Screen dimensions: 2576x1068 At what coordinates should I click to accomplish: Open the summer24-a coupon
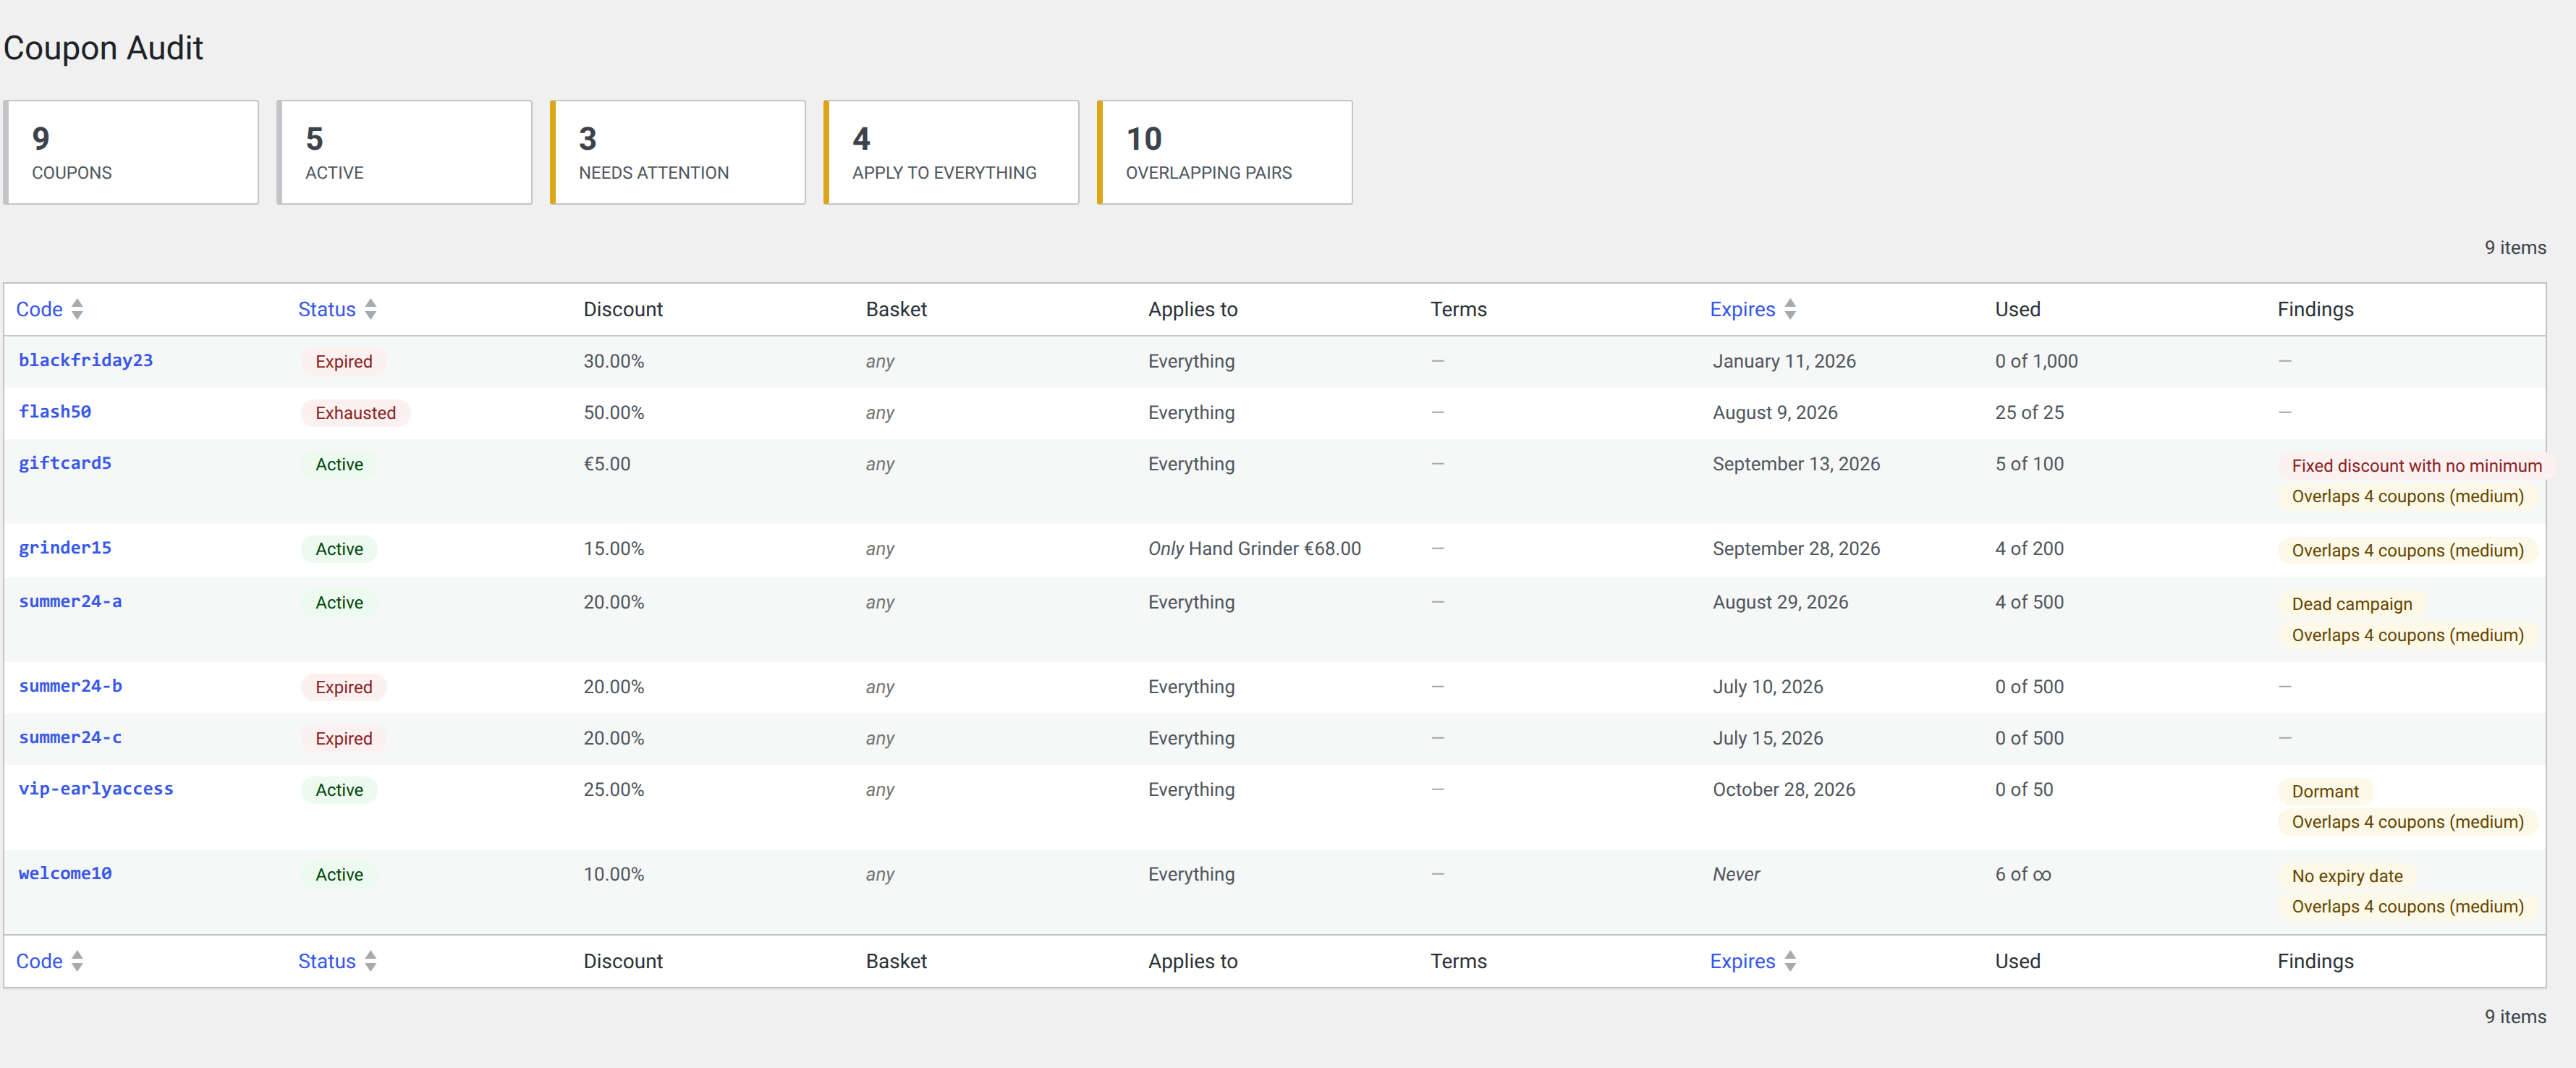coord(70,601)
